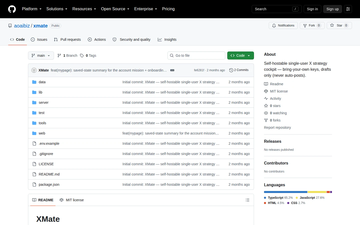
Task: Click the TypeScript blue language bar segment
Action: (x=286, y=192)
